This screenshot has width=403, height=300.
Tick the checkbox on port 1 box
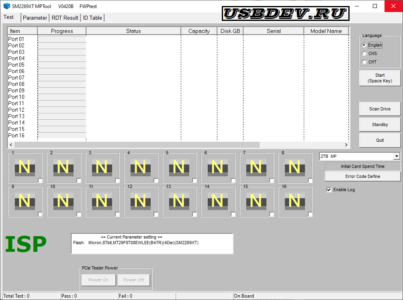40,181
